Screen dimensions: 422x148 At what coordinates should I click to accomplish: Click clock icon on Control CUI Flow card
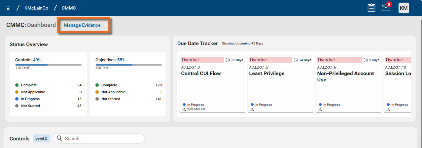pyautogui.click(x=228, y=60)
